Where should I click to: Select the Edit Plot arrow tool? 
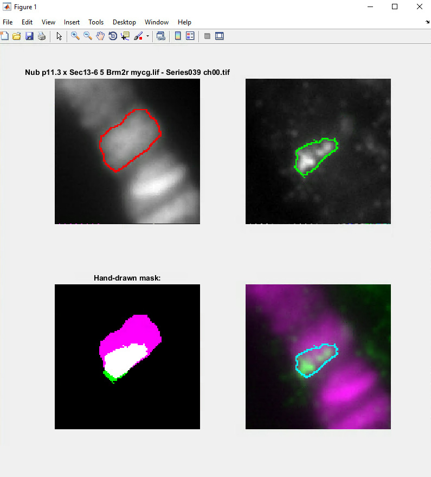click(x=59, y=36)
